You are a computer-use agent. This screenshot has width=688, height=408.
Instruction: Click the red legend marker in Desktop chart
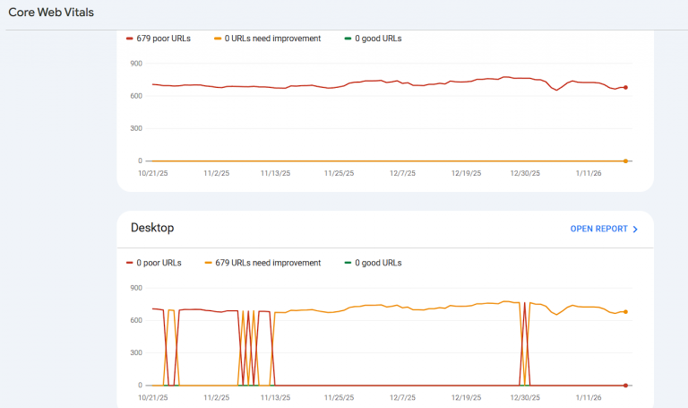pyautogui.click(x=130, y=263)
